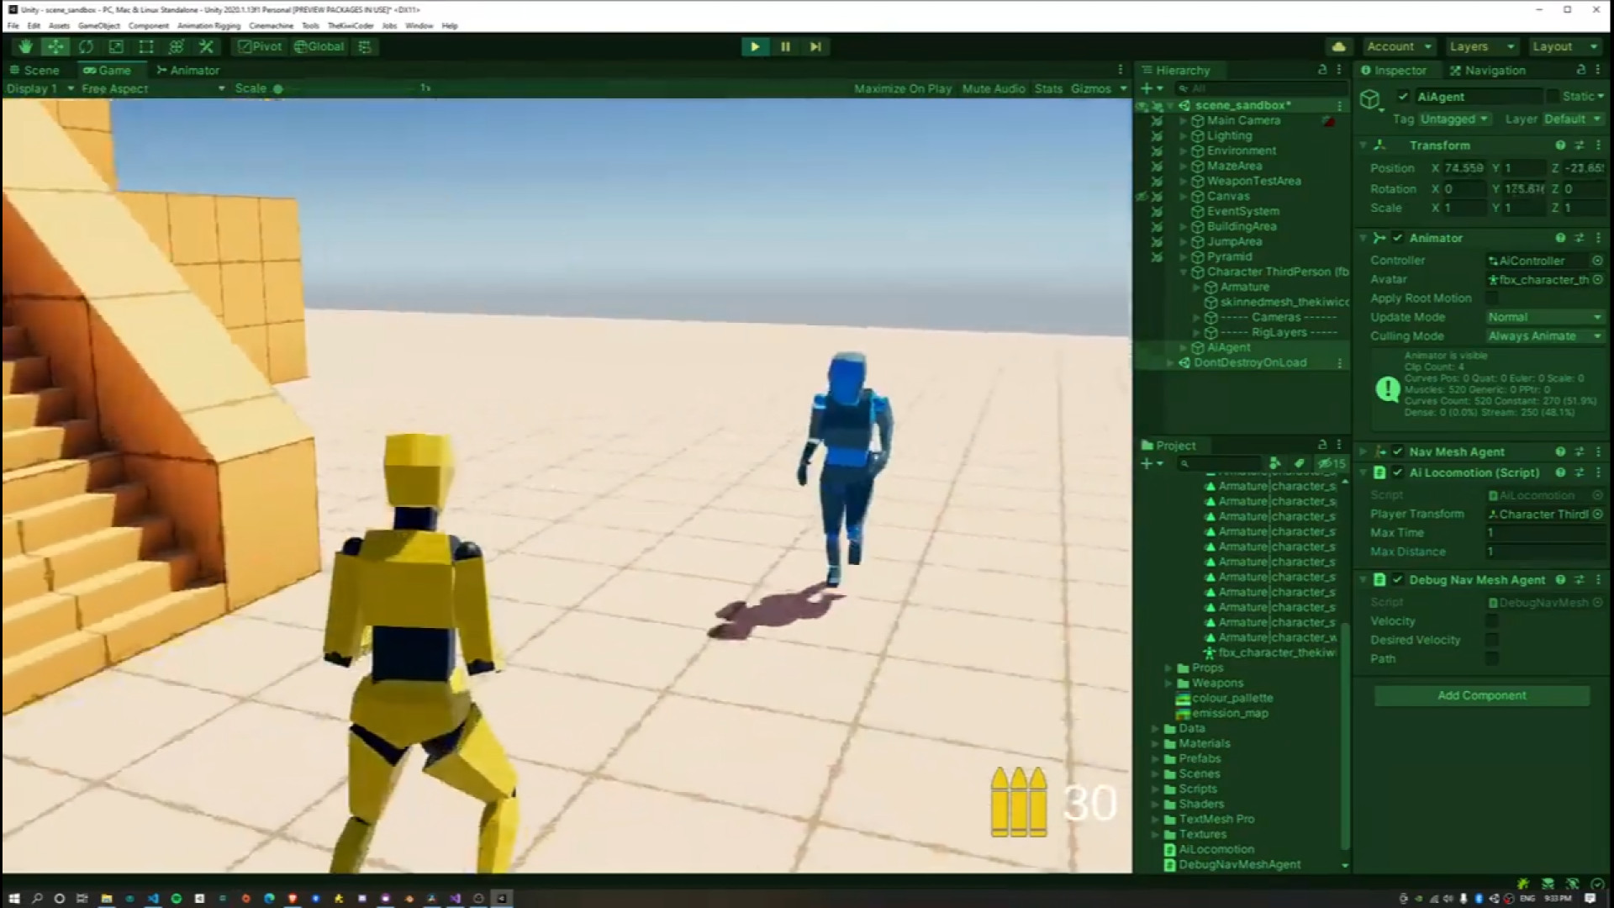Screen dimensions: 1614x908
Task: Toggle Maximize On Play
Action: coord(902,89)
